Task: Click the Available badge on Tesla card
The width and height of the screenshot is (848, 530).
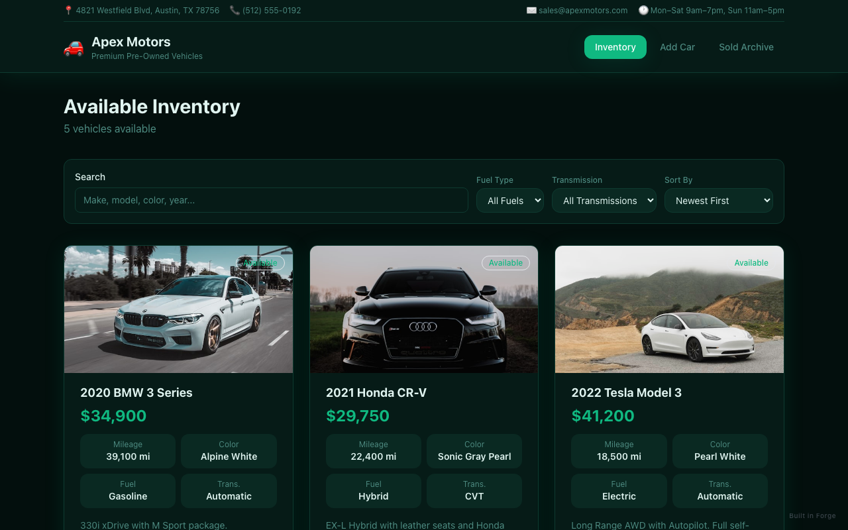Action: (751, 263)
